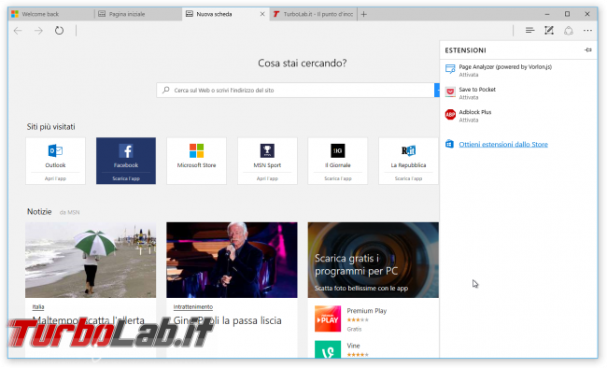The width and height of the screenshot is (607, 368).
Task: Click the Page Analyzer extension icon
Action: tap(450, 69)
